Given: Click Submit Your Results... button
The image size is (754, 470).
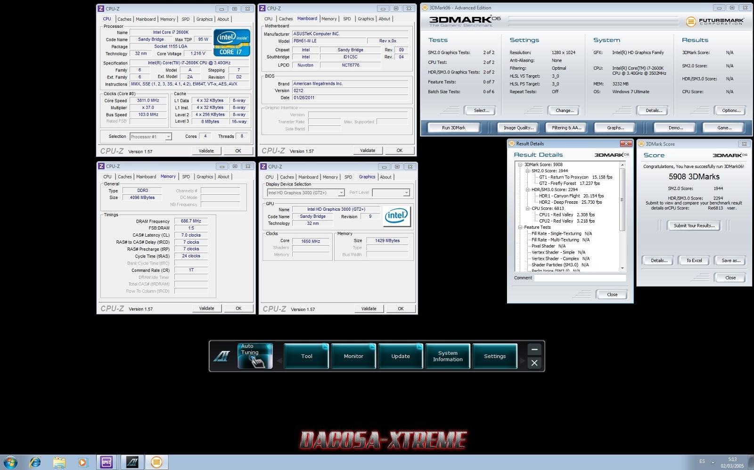Looking at the screenshot, I should pos(694,225).
